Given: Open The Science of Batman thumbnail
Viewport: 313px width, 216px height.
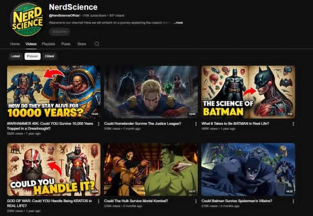Looking at the screenshot, I should (x=248, y=92).
